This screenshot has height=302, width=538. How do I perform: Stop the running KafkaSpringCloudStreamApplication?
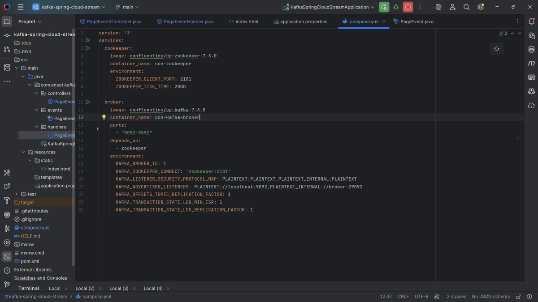[x=408, y=7]
